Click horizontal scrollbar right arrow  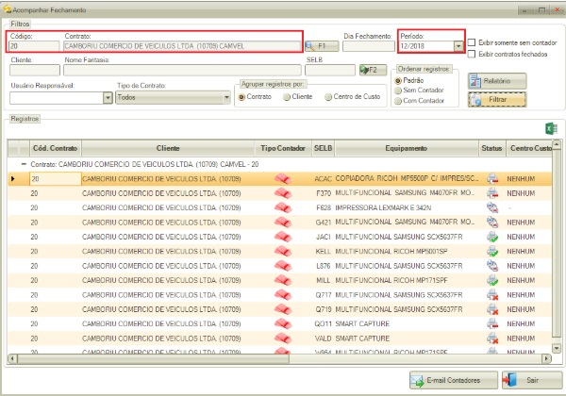pyautogui.click(x=546, y=358)
